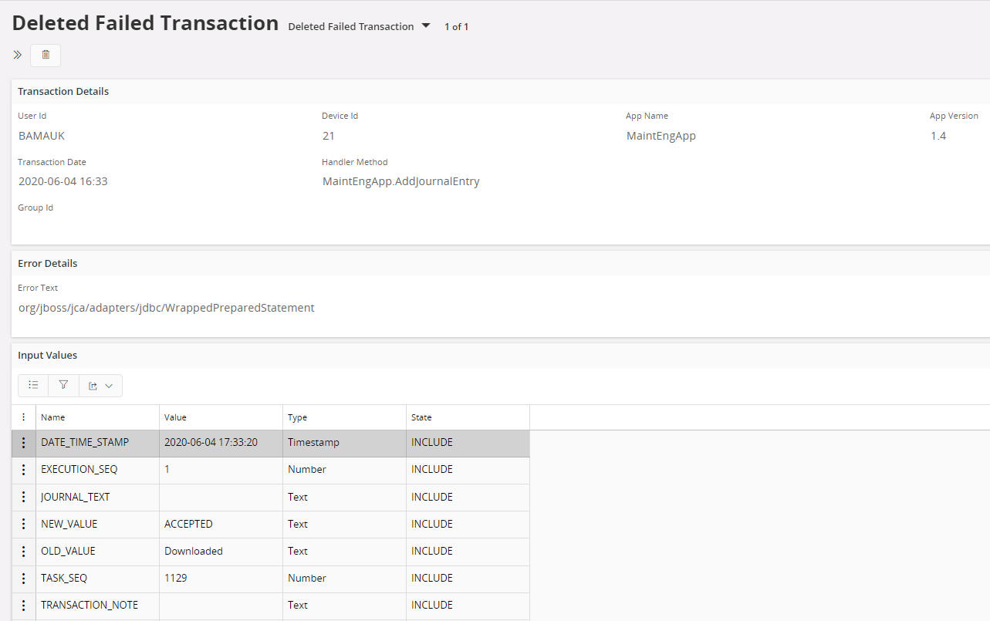This screenshot has height=621, width=990.
Task: Sort table by the Name column header
Action: [53, 417]
